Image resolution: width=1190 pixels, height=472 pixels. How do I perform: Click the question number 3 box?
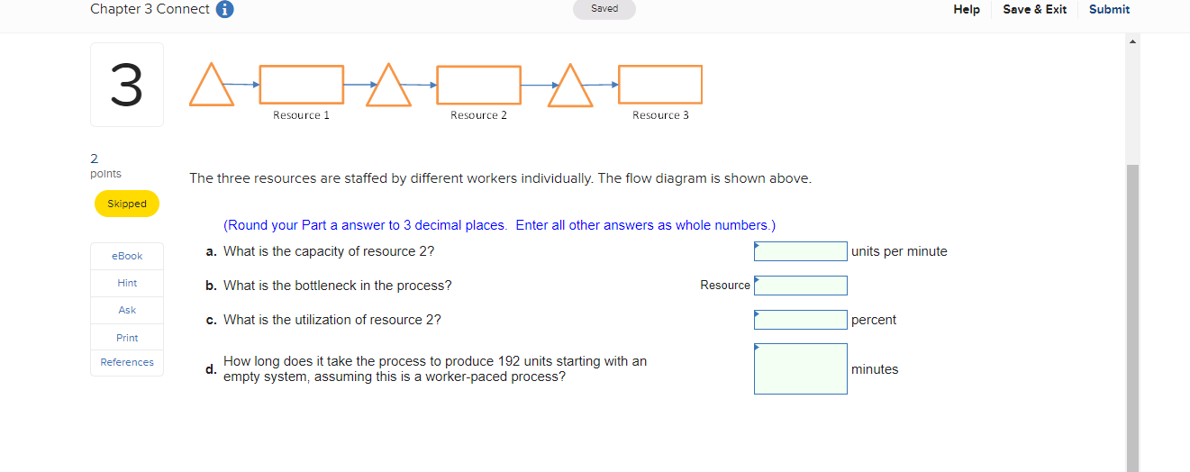tap(127, 85)
